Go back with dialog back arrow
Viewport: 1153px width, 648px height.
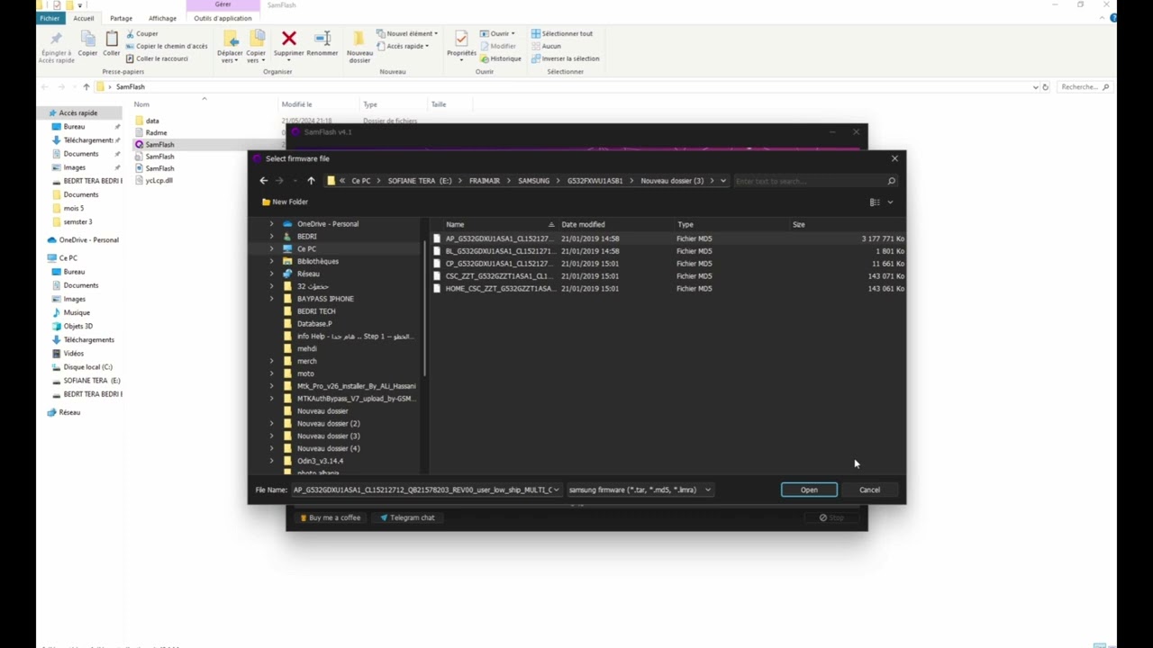[263, 181]
